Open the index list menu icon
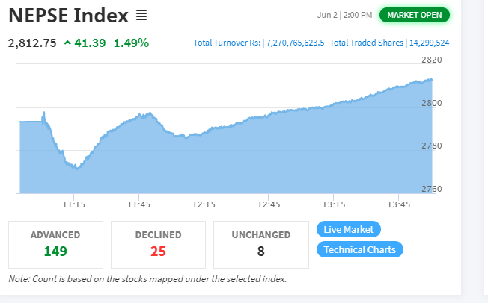488x303 pixels. [x=141, y=15]
